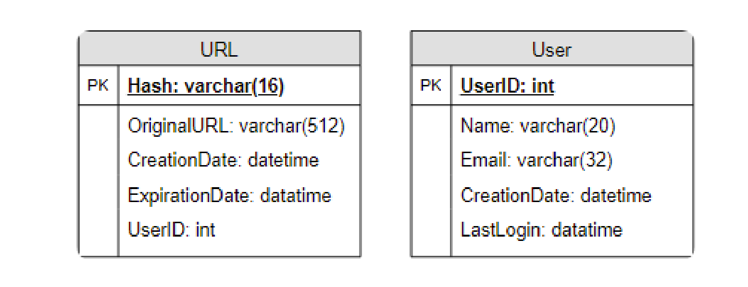748x287 pixels.
Task: Click the PK marker in User table
Action: (431, 85)
